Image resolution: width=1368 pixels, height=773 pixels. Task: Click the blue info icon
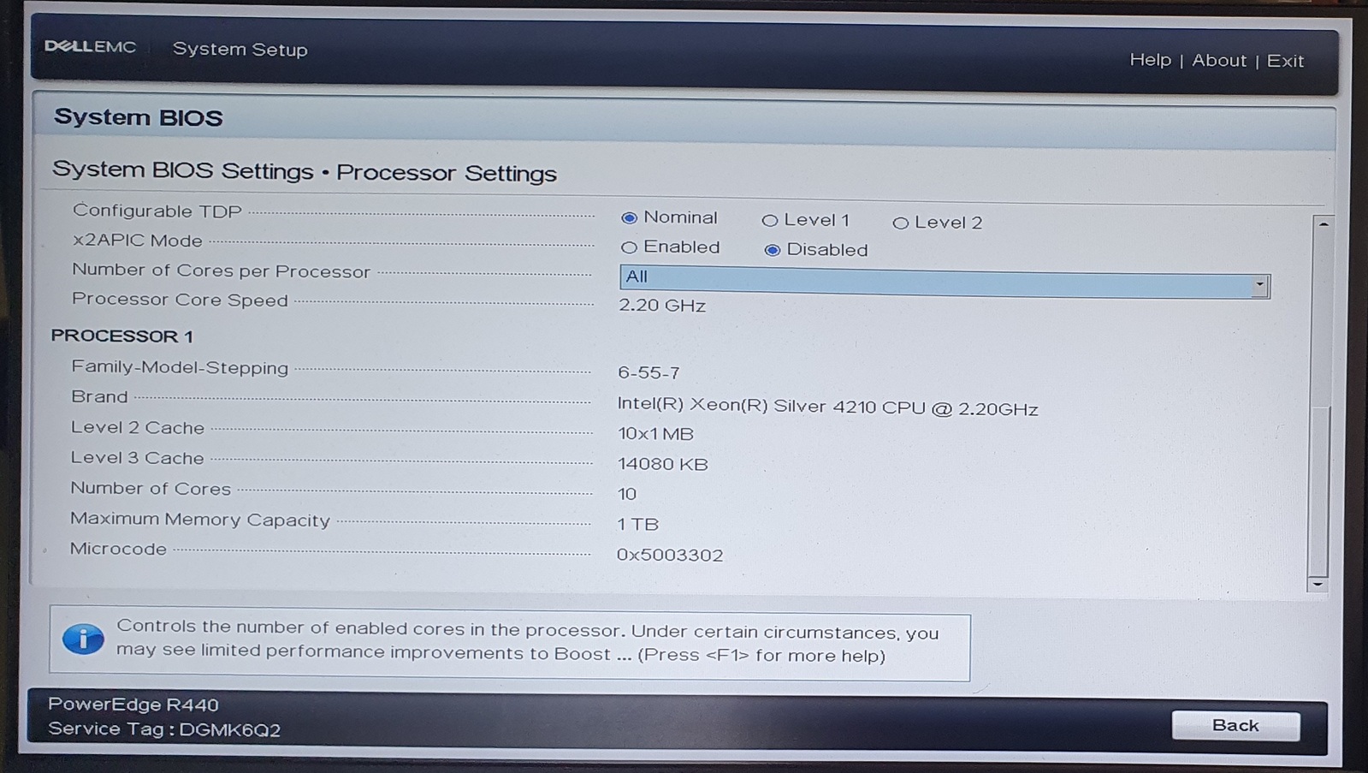click(x=83, y=639)
